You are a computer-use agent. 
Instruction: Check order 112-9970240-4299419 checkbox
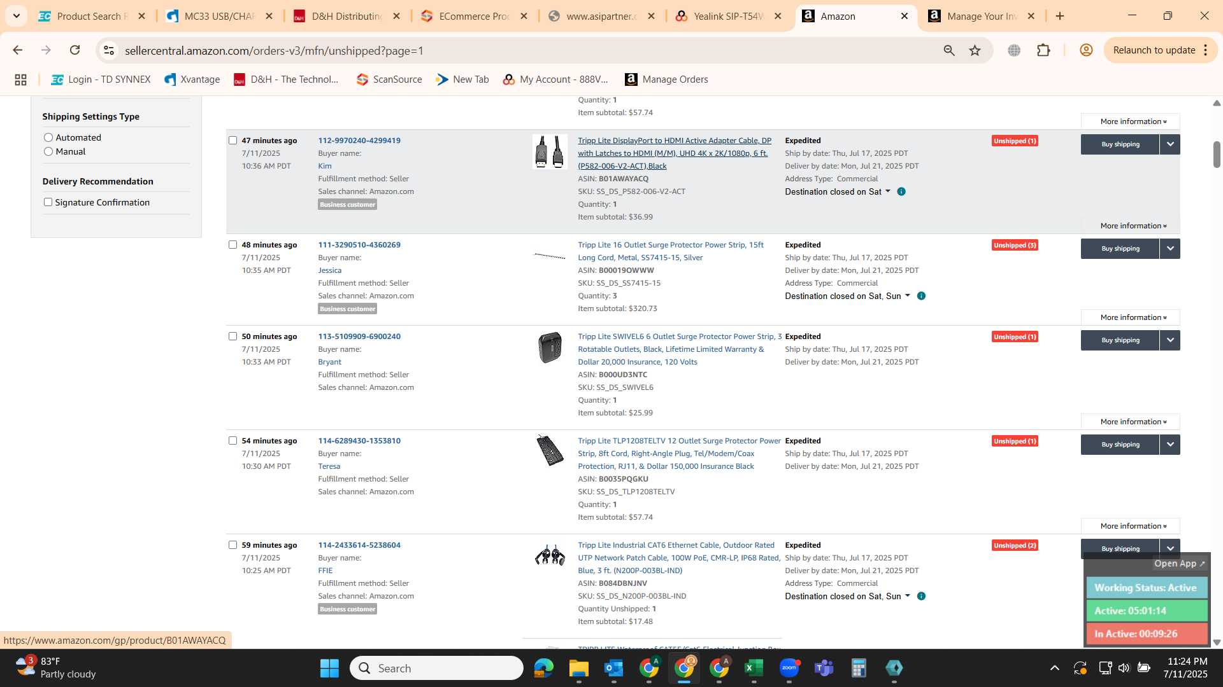[x=232, y=141]
